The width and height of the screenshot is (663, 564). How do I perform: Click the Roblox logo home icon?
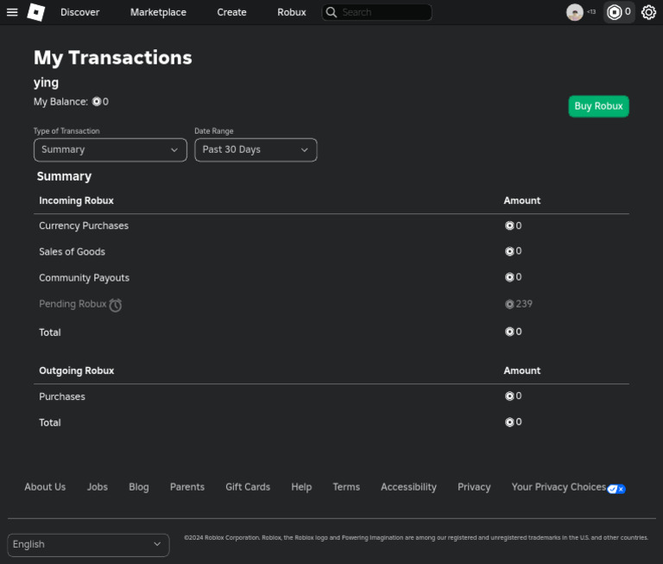pos(36,12)
